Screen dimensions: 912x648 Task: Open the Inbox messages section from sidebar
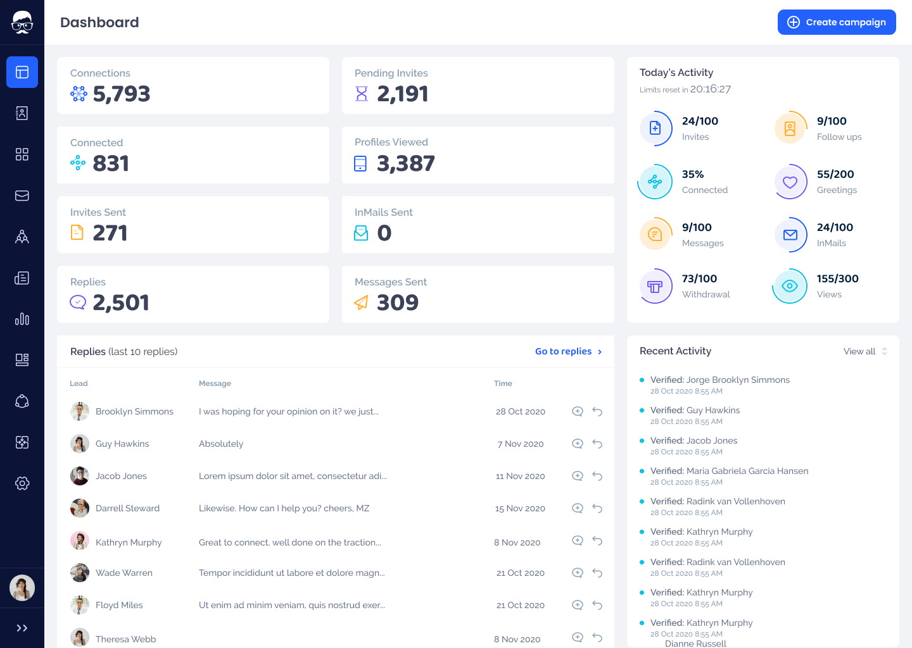22,196
